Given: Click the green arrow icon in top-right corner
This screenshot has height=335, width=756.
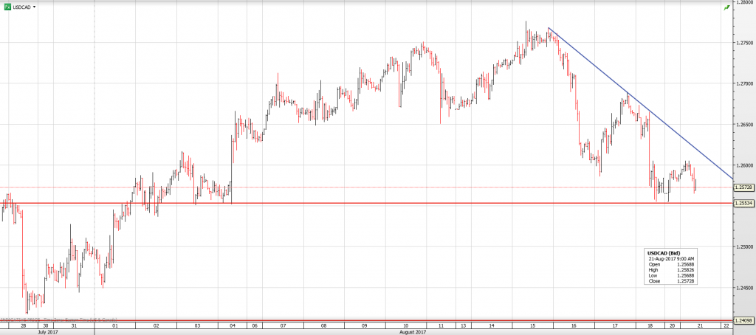Looking at the screenshot, I should click(726, 7).
